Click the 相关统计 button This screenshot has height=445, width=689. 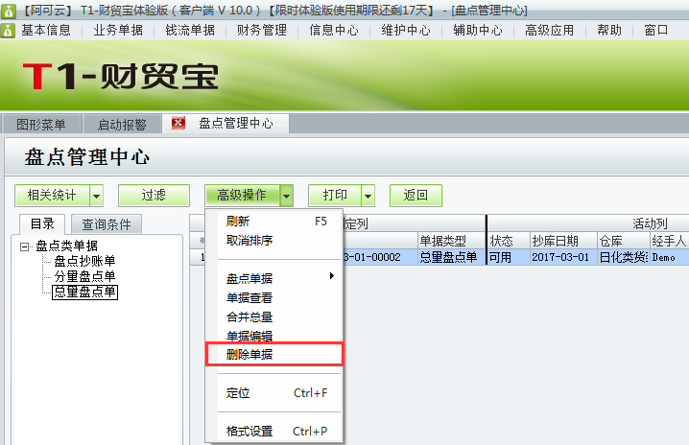(x=52, y=195)
